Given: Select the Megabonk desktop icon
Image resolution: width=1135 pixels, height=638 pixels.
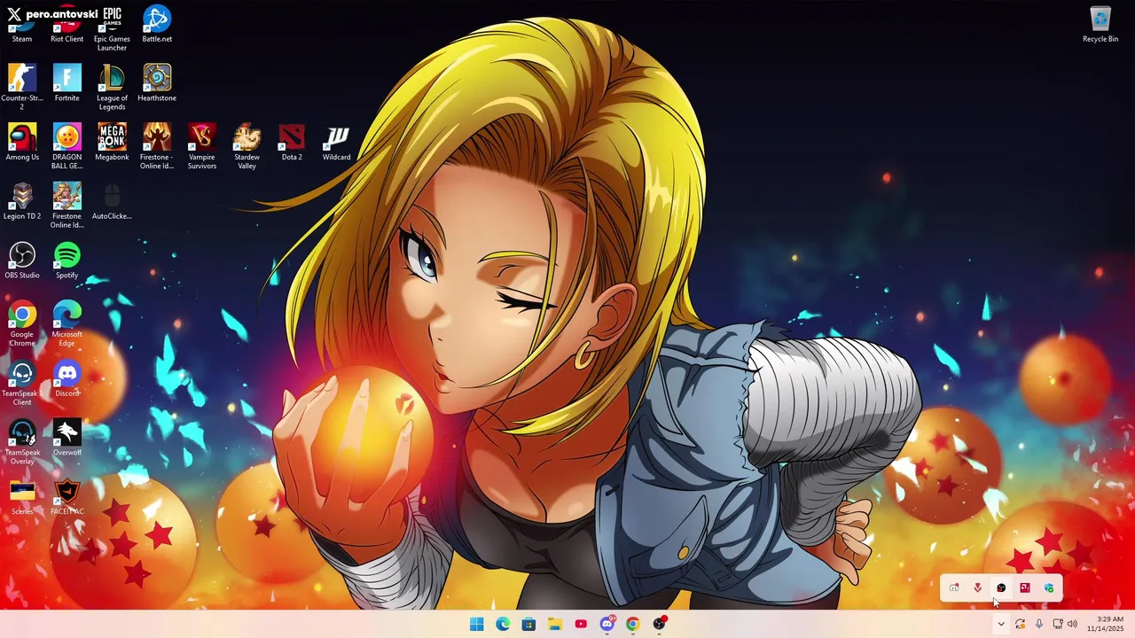Looking at the screenshot, I should pyautogui.click(x=112, y=142).
